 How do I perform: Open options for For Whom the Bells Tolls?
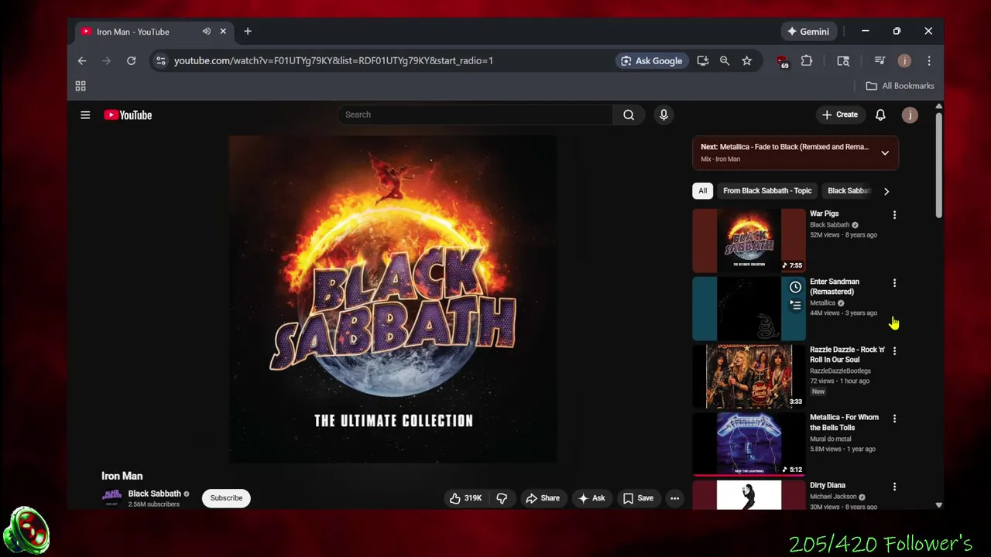click(x=894, y=419)
